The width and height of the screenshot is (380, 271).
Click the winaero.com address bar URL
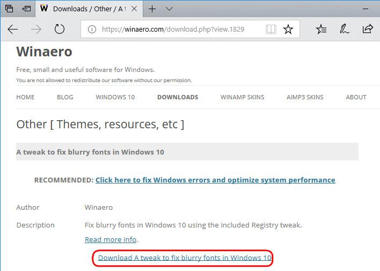click(173, 30)
